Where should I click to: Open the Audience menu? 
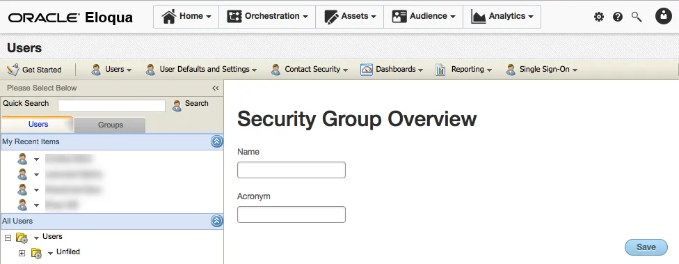click(x=423, y=17)
